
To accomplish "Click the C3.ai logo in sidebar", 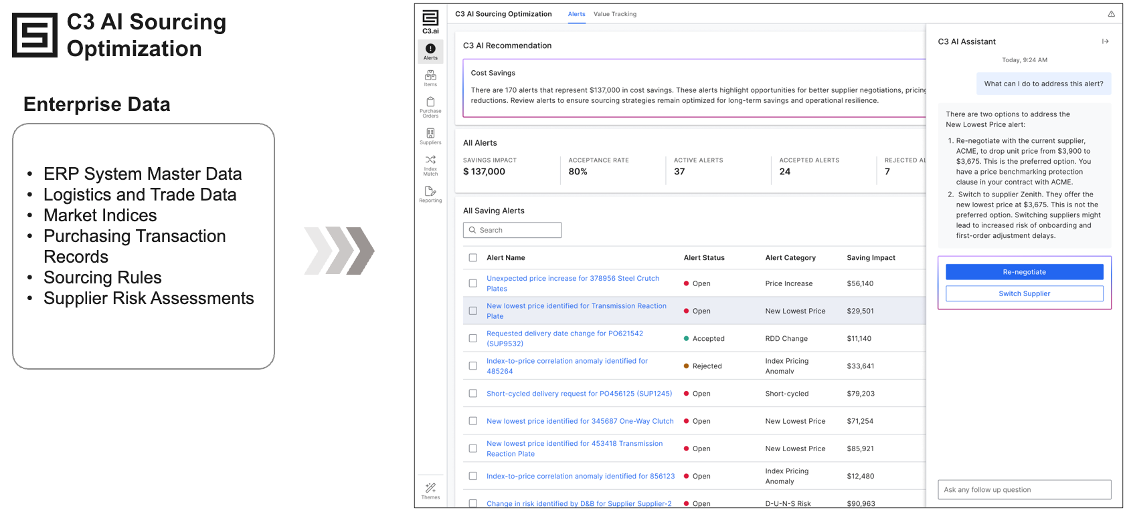I will pos(430,21).
